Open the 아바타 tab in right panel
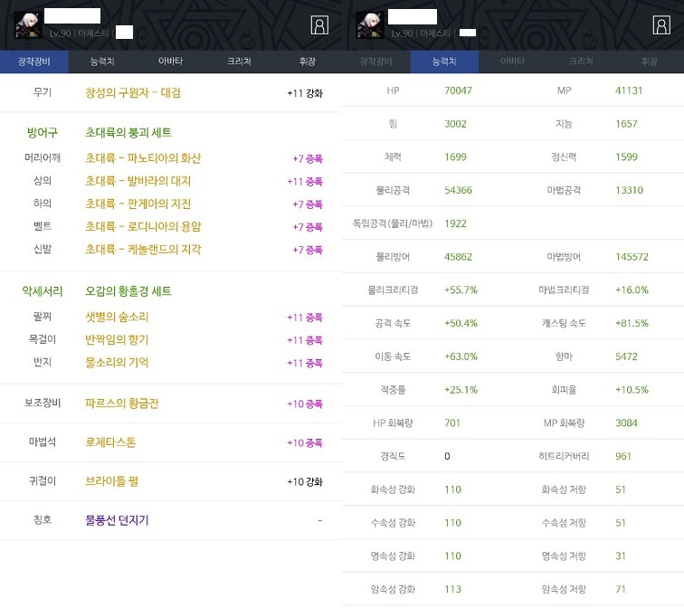684x608 pixels. click(513, 62)
